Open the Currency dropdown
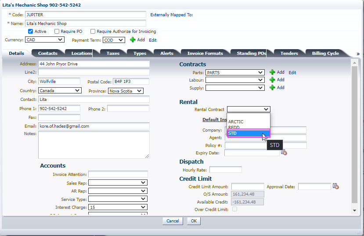 [45, 39]
